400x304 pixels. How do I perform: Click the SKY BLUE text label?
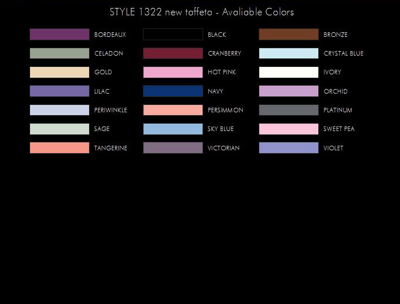point(220,129)
